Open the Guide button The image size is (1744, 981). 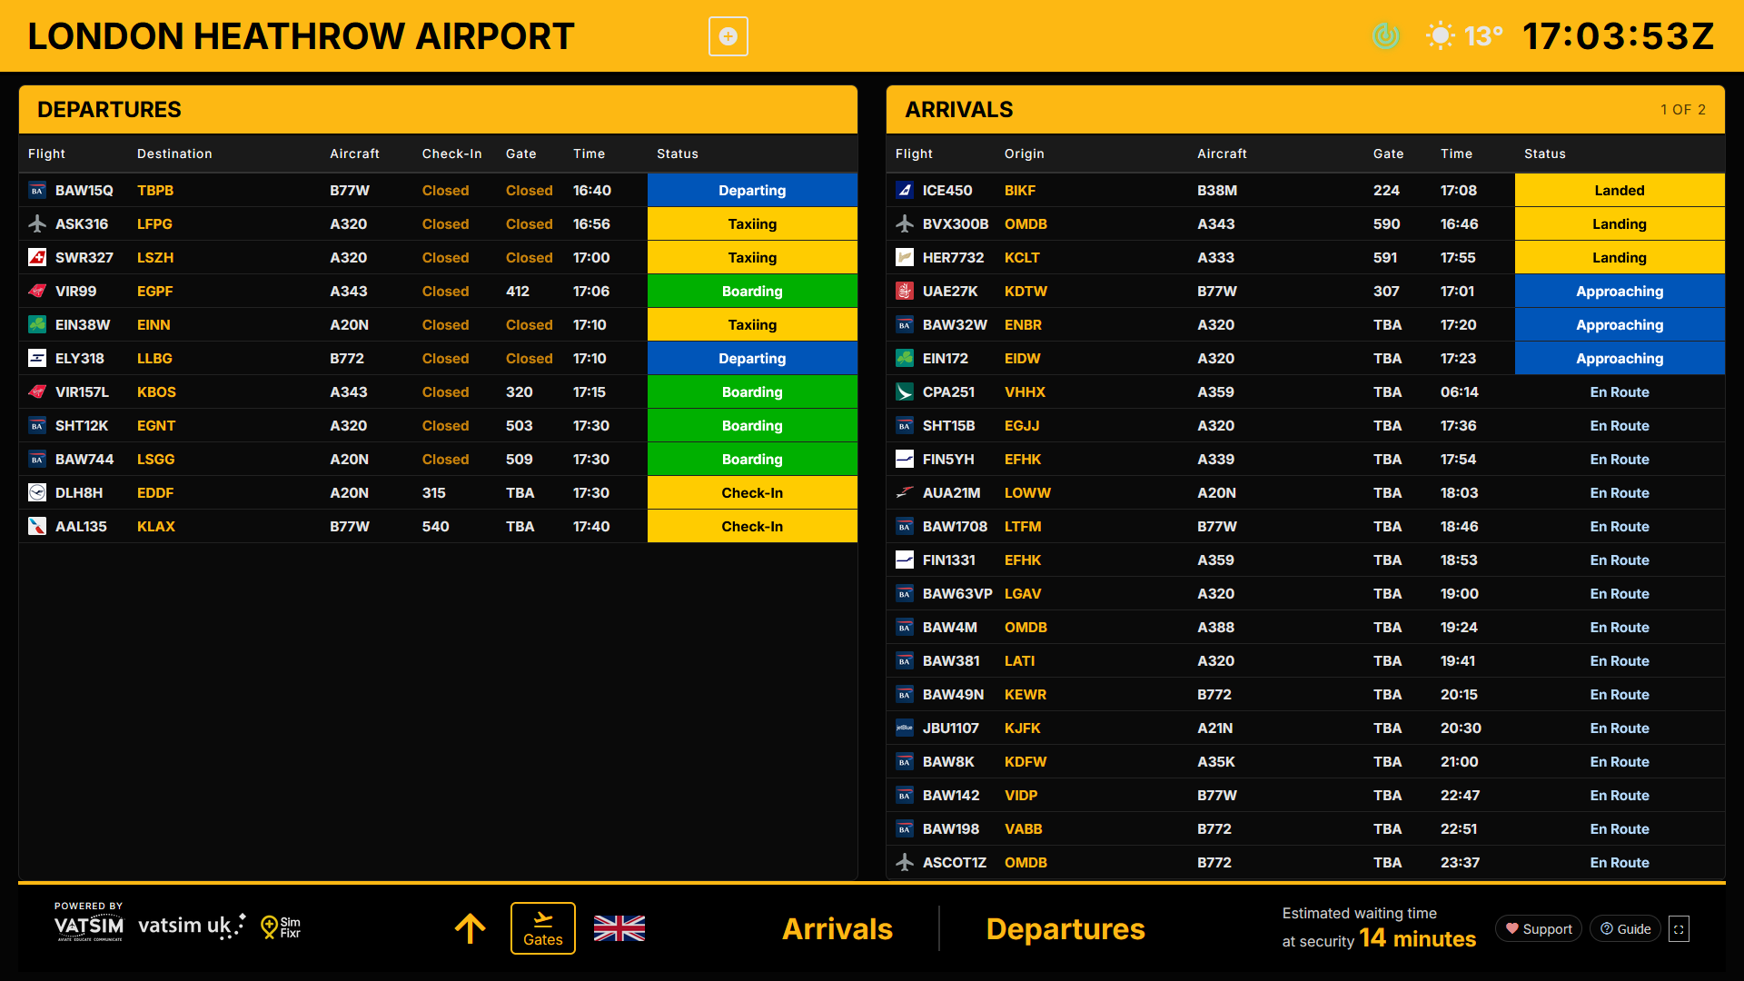coord(1625,928)
